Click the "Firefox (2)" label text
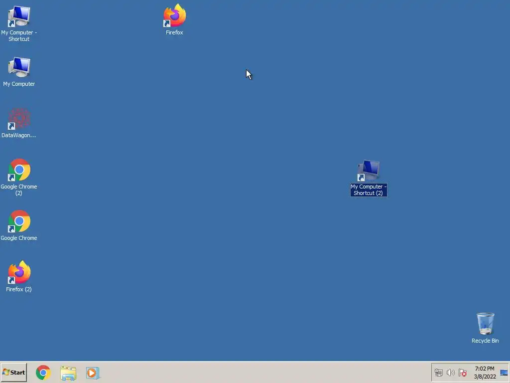510x383 pixels. point(18,289)
